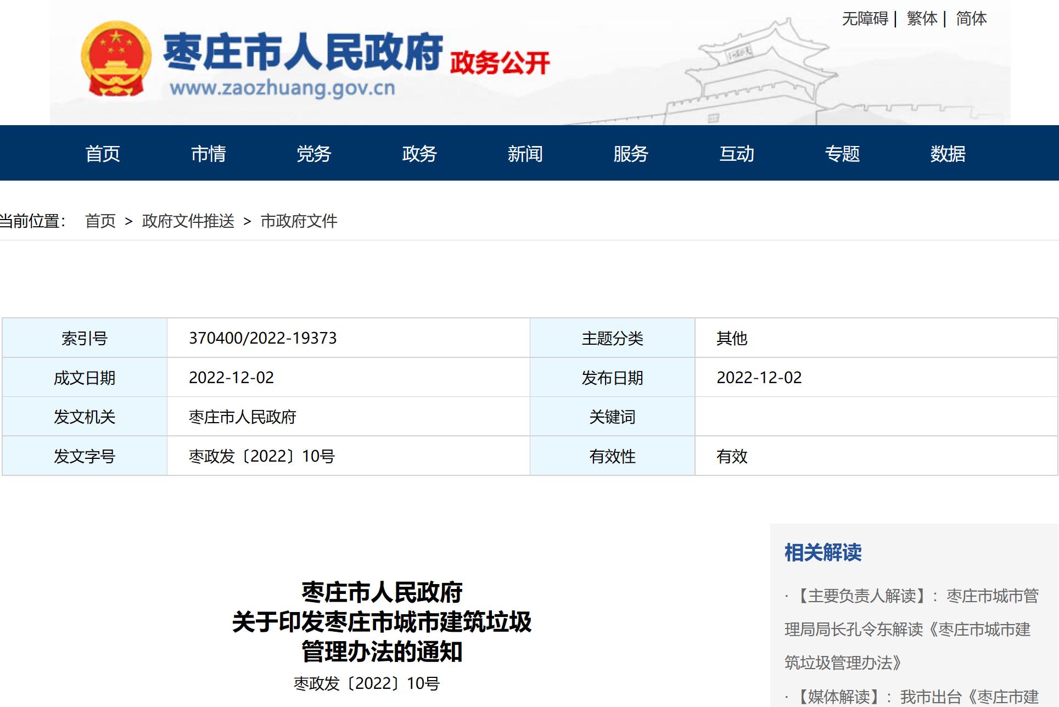Click the 相关解读 sidebar heading
Image resolution: width=1059 pixels, height=707 pixels.
click(823, 552)
